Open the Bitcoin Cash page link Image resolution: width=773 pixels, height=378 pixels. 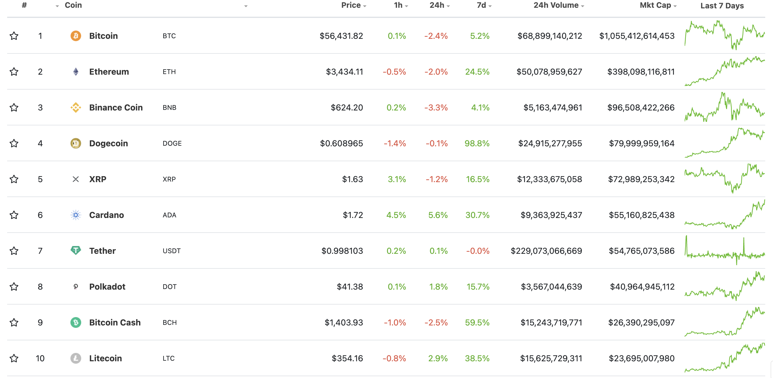(x=115, y=322)
